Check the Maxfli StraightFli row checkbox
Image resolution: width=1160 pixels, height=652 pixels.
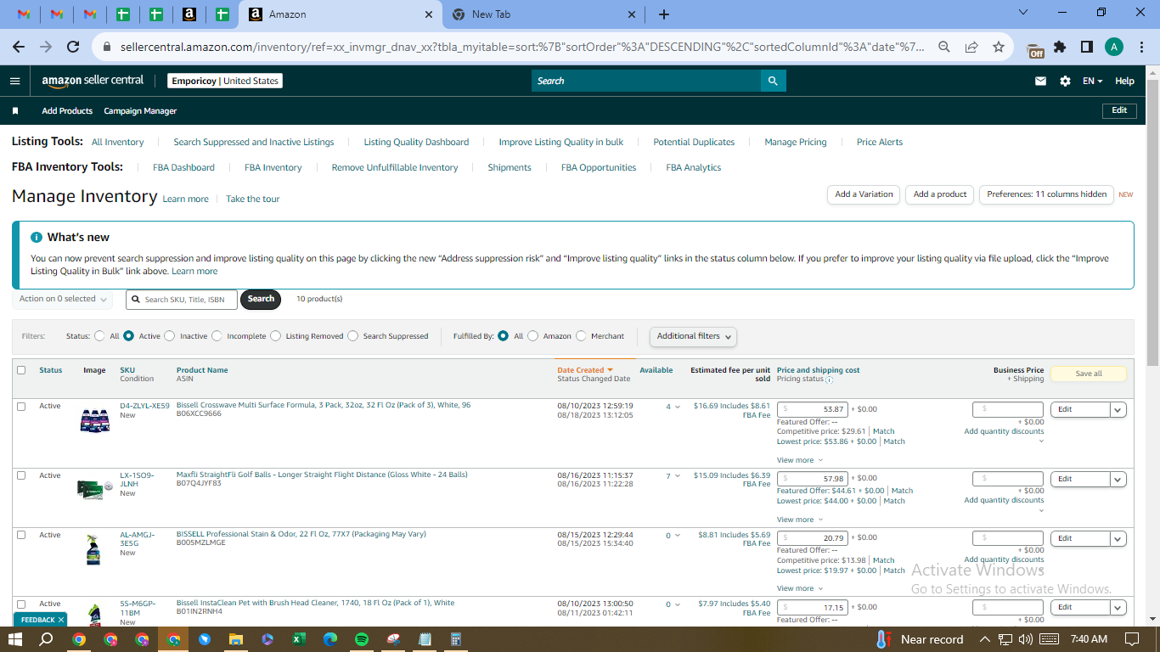pyautogui.click(x=21, y=475)
